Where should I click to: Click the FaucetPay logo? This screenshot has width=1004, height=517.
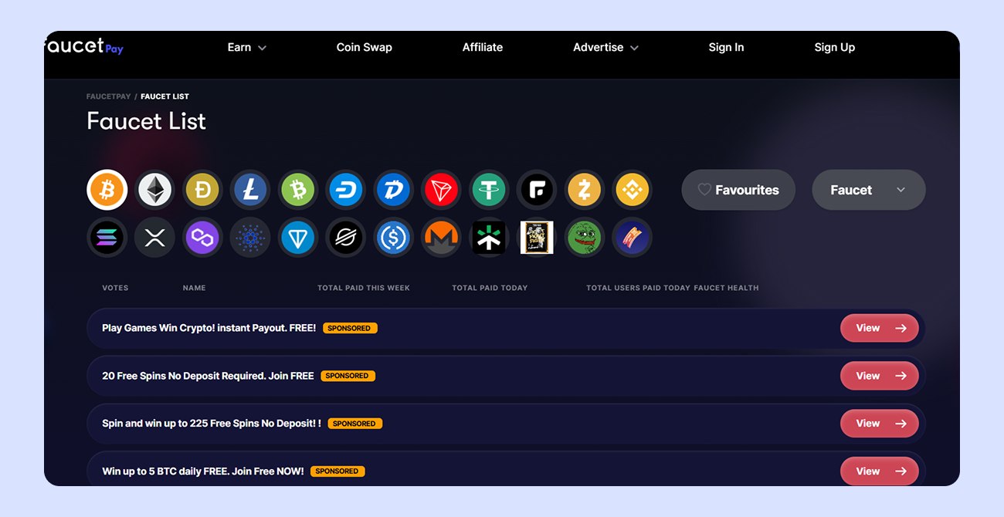tap(84, 46)
